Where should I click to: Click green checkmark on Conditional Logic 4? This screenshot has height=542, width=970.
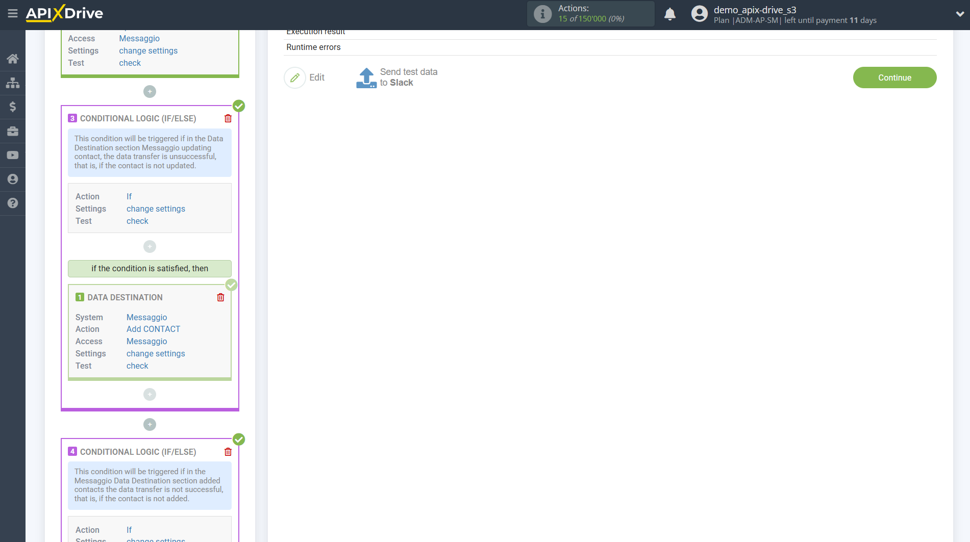239,440
